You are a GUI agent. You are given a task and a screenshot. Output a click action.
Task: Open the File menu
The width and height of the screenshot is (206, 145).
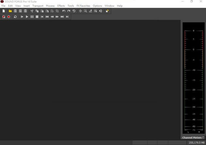3,6
